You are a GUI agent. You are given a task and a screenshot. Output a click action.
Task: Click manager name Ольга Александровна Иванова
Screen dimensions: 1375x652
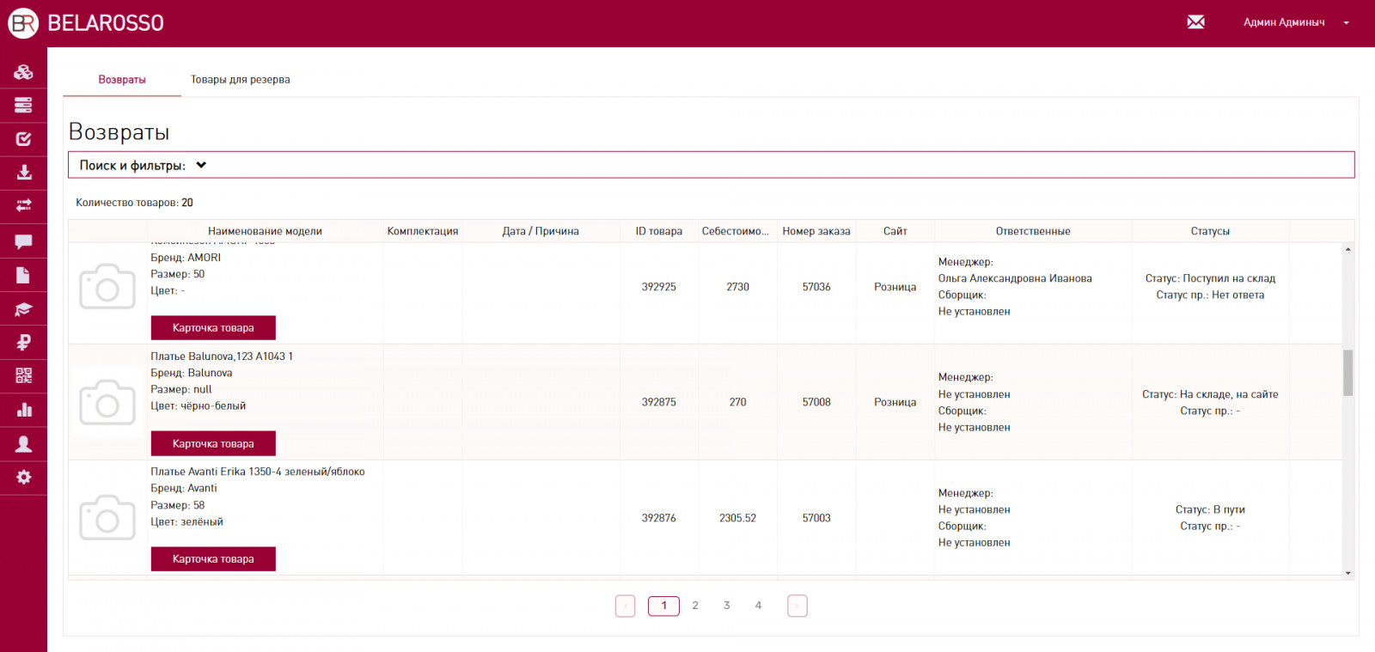(x=1015, y=278)
